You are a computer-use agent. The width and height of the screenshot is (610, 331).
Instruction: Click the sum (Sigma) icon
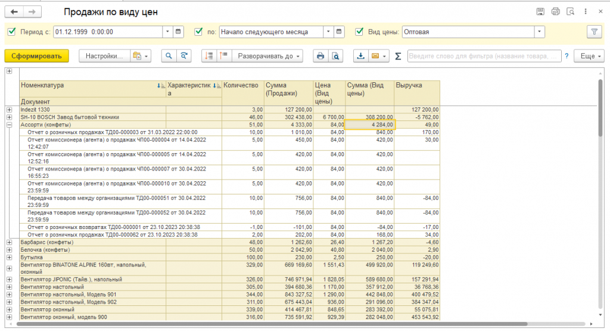[x=398, y=56]
